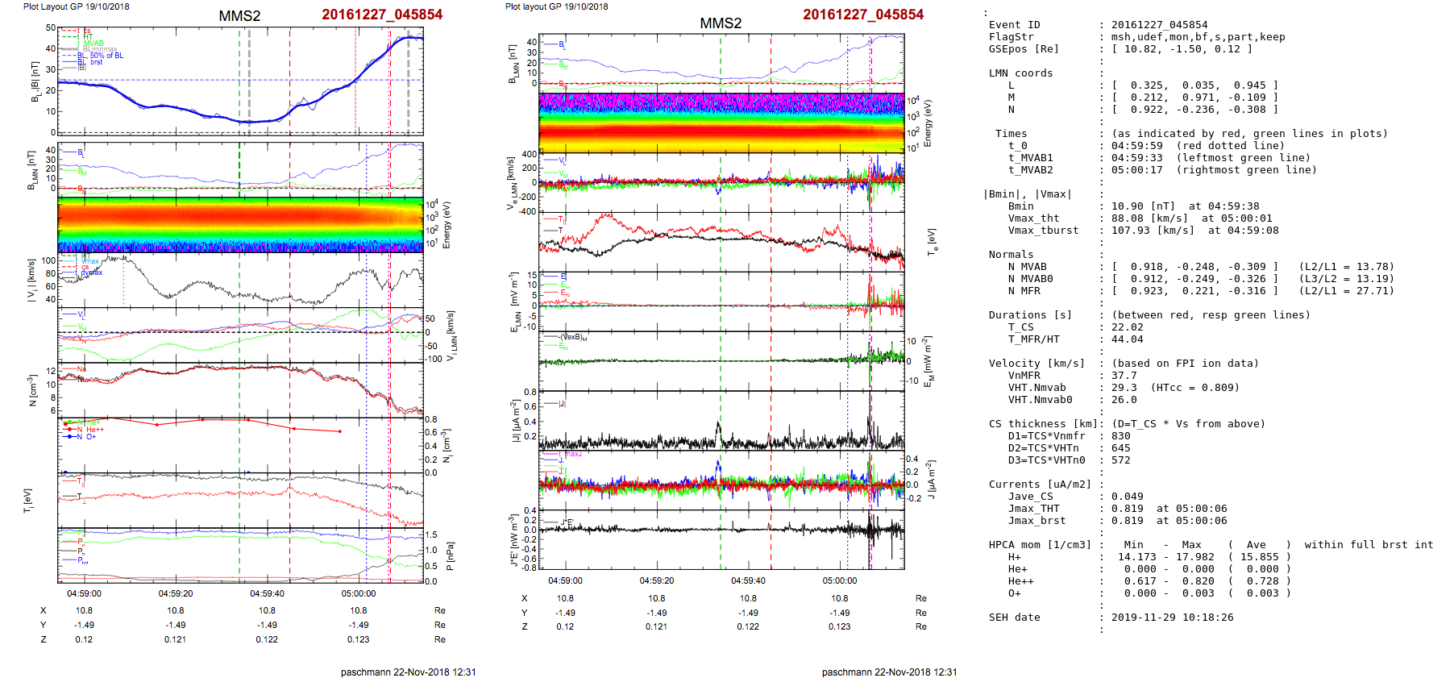1454x678 pixels.
Task: Select the T_CS duration value 22.02
Action: click(1127, 327)
